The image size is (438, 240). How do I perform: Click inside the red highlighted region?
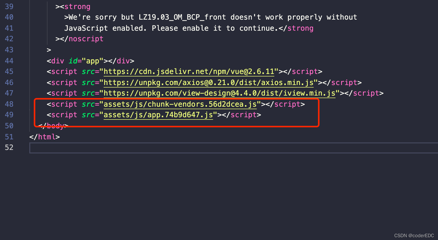(x=177, y=109)
